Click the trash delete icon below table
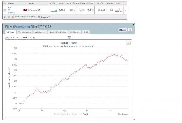The image size is (182, 123). (x=5, y=17)
